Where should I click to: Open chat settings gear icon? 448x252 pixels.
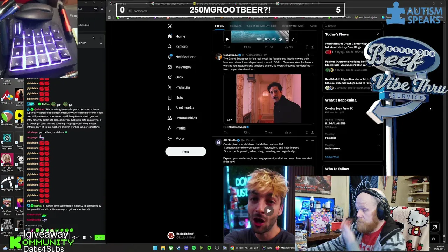[x=91, y=237]
